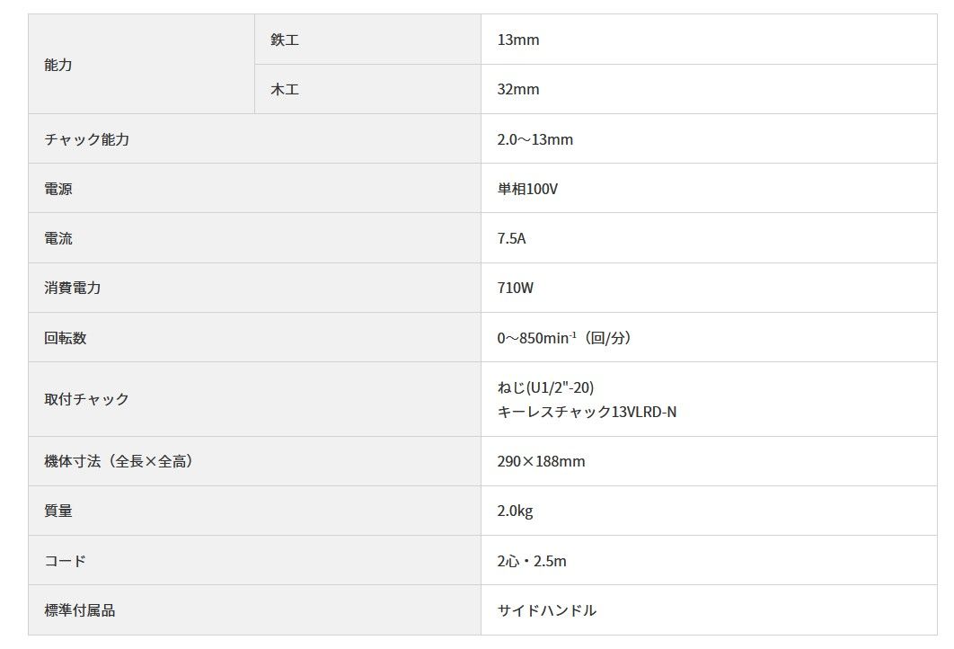Click the 710W power value
The height and width of the screenshot is (649, 954).
(x=515, y=288)
